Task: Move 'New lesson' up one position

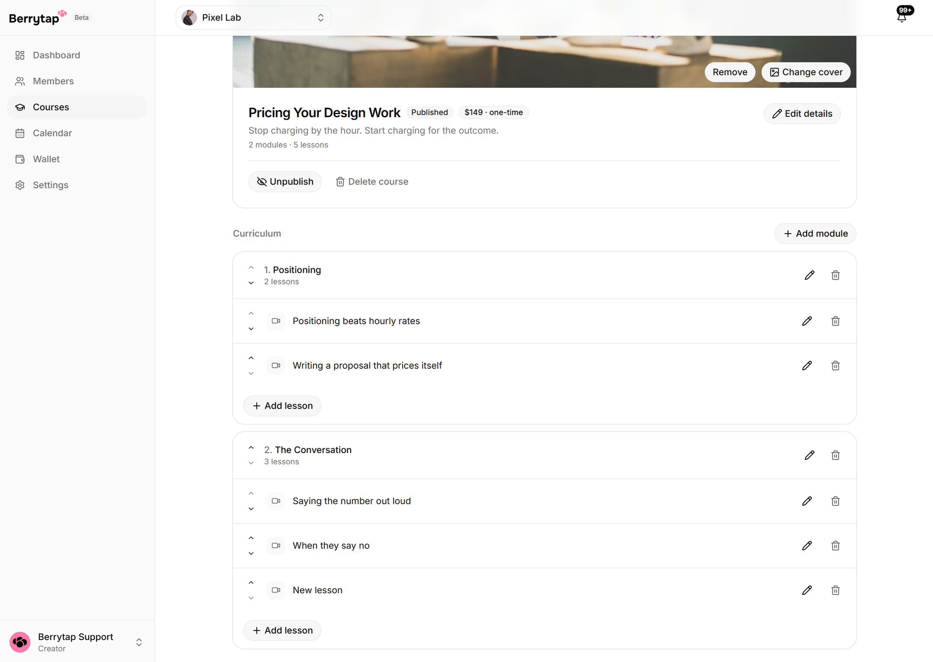Action: (251, 582)
